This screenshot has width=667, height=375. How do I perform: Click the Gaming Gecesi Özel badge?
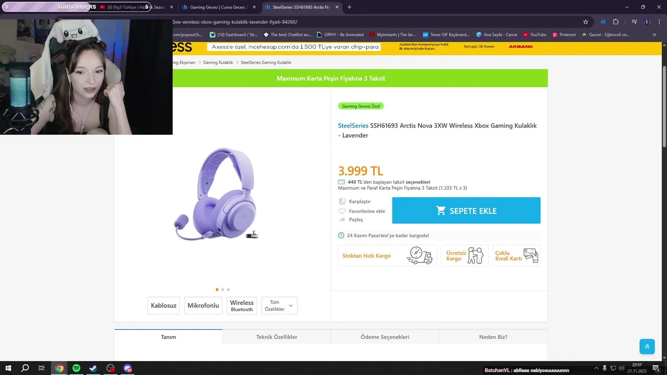361,106
